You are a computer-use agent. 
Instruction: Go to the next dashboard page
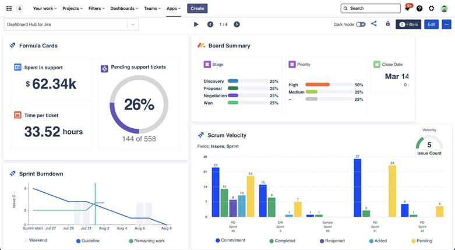coord(237,24)
